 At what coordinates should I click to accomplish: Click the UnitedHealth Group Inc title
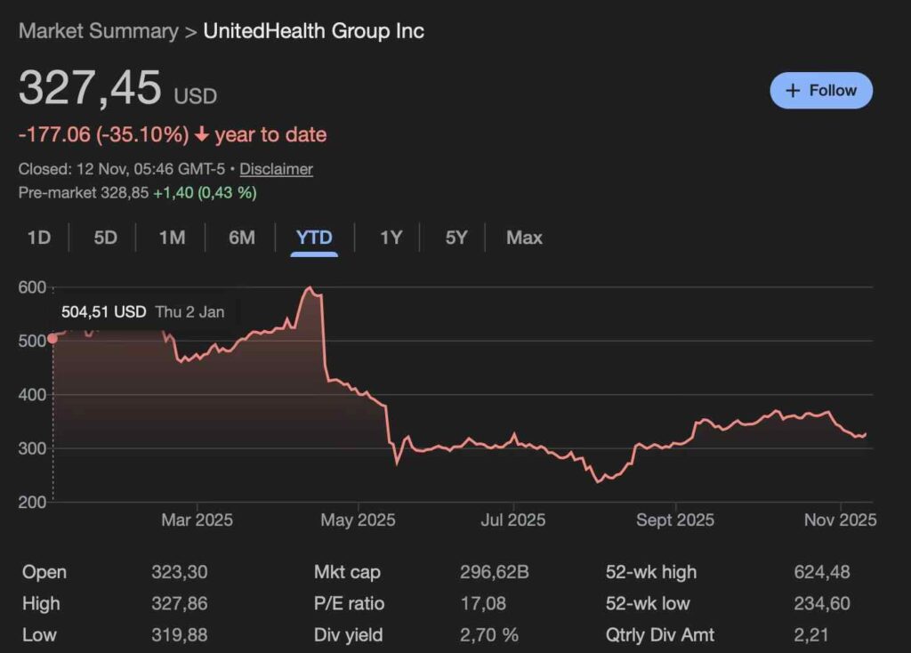(313, 31)
